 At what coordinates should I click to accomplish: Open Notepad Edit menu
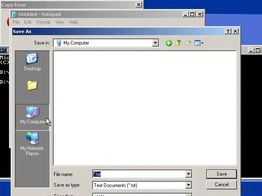pos(28,22)
